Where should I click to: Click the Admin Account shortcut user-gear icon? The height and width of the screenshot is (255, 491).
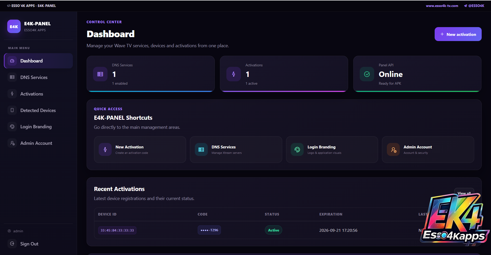point(393,149)
